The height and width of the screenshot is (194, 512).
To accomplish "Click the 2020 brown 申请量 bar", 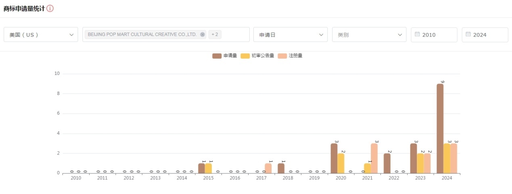I will 334,159.
